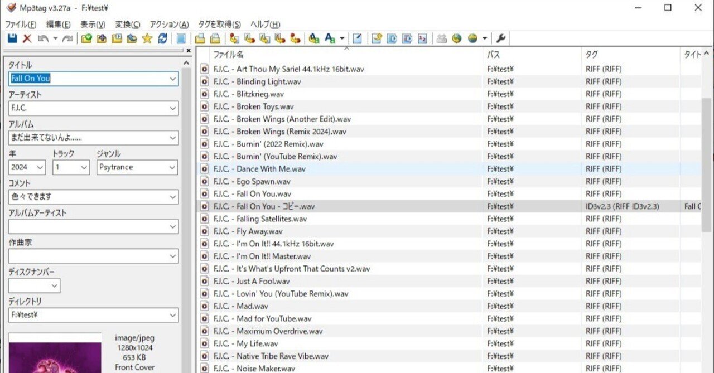The height and width of the screenshot is (373, 714).
Task: Open the ファイル(F) menu
Action: click(x=21, y=25)
